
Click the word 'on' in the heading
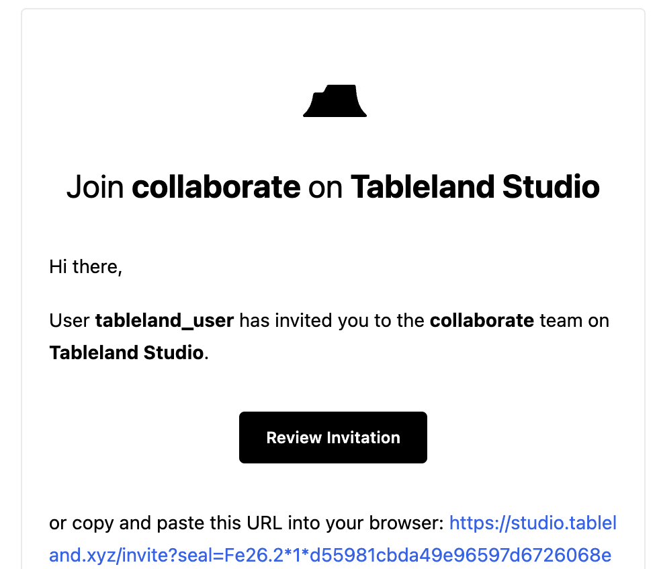coord(326,186)
